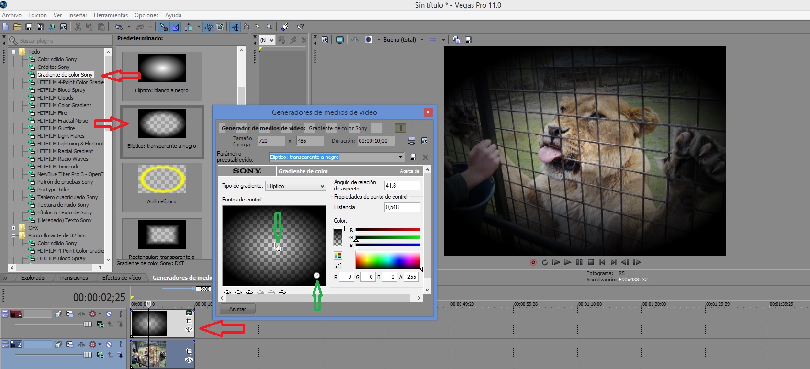The image size is (810, 369).
Task: Open Event Pan/Crop on track 1 clip
Action: 189,321
